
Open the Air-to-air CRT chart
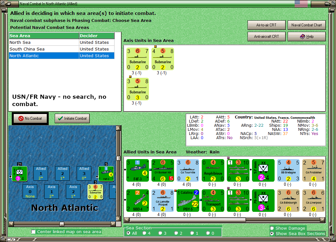pyautogui.click(x=267, y=25)
